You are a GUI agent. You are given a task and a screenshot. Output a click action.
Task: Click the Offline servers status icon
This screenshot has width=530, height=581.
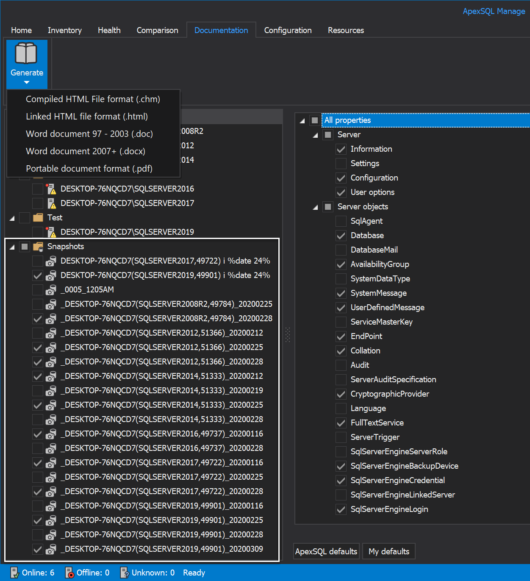coord(69,573)
